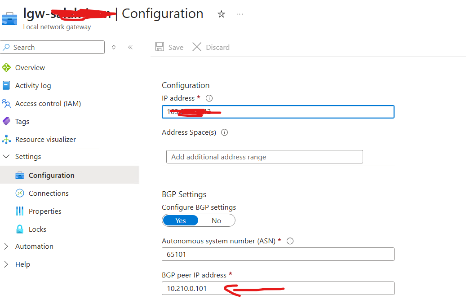
Task: Click the Save floppy disk icon
Action: point(160,47)
